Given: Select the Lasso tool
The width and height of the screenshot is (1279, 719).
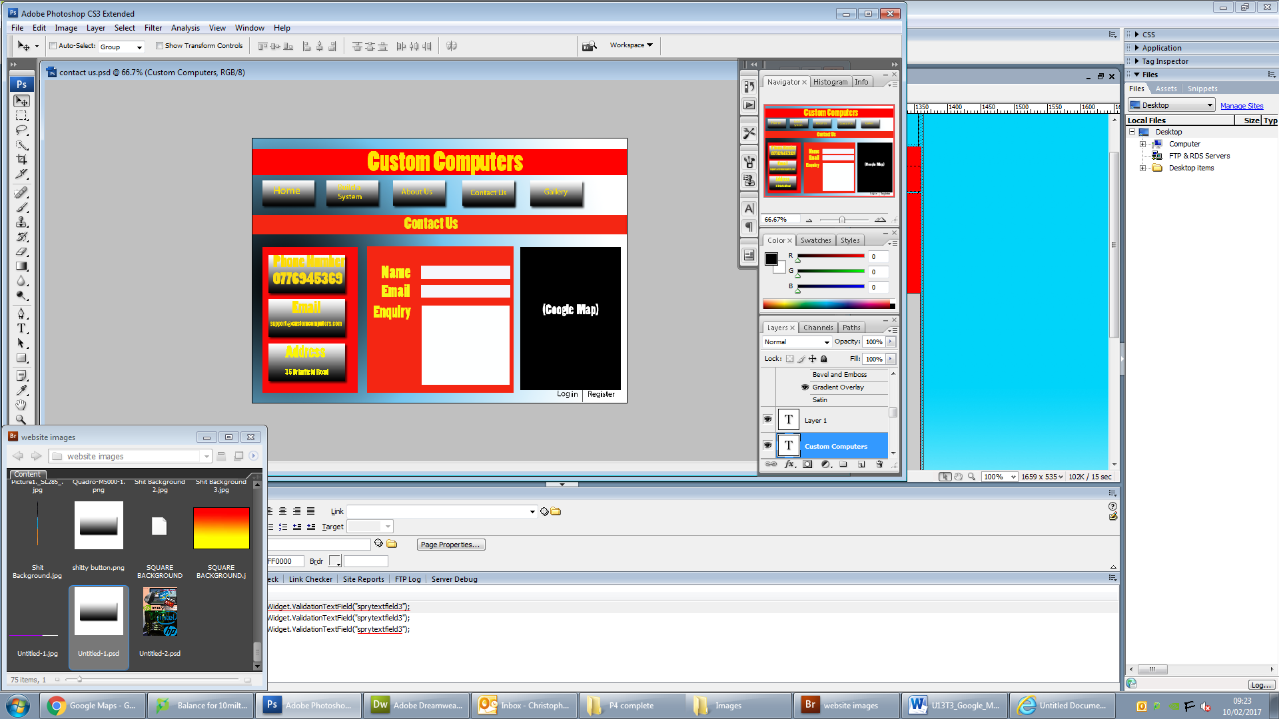Looking at the screenshot, I should click(21, 130).
